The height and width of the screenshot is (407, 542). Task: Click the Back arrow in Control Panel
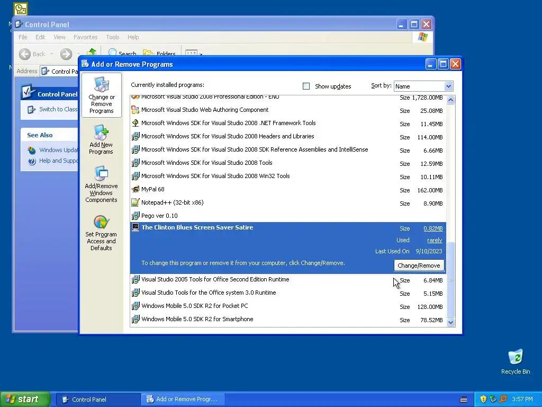pyautogui.click(x=25, y=54)
